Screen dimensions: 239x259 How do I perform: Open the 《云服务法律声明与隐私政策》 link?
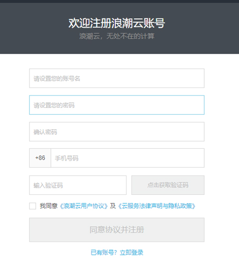pyautogui.click(x=157, y=206)
